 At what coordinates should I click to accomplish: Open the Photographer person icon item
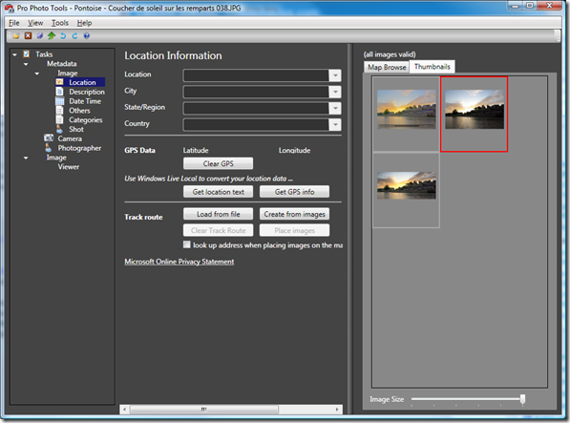[49, 148]
